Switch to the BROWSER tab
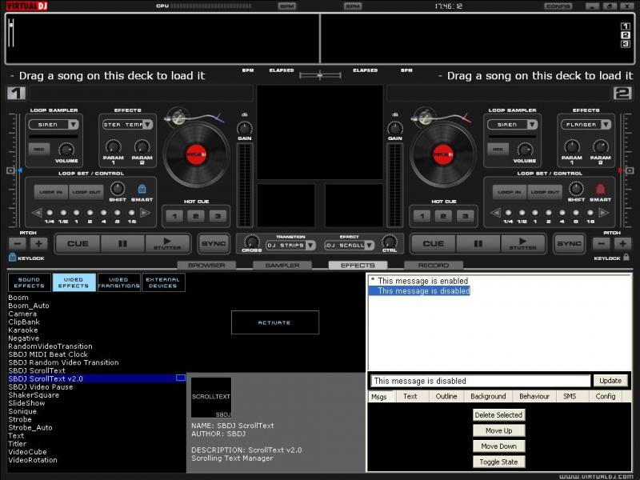The height and width of the screenshot is (480, 640). click(x=206, y=266)
